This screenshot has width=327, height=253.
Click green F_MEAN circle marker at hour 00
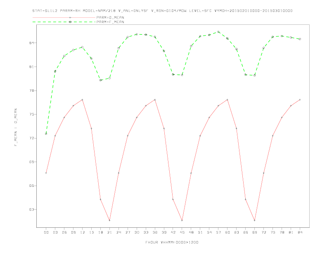[46, 134]
